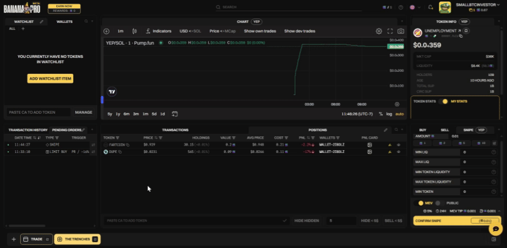Toggle the log scale on chart

[x=389, y=114]
